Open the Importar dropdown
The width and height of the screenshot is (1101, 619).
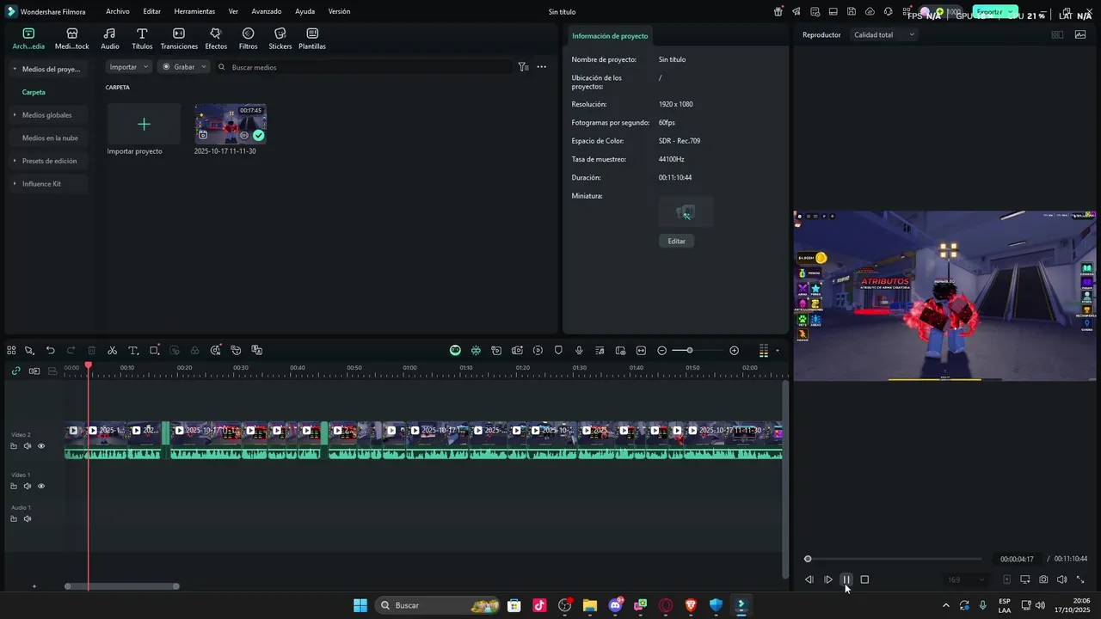pyautogui.click(x=129, y=66)
